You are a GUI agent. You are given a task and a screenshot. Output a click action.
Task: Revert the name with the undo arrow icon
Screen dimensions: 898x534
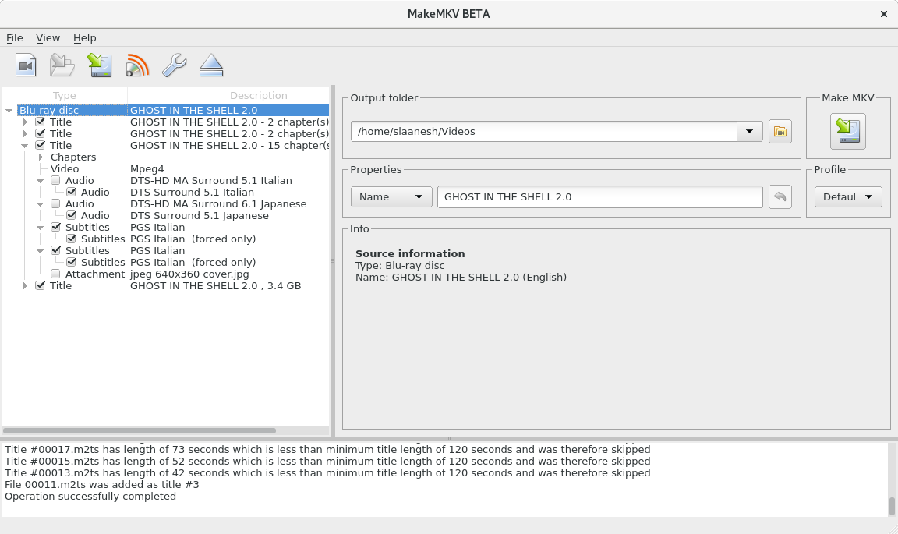tap(780, 197)
